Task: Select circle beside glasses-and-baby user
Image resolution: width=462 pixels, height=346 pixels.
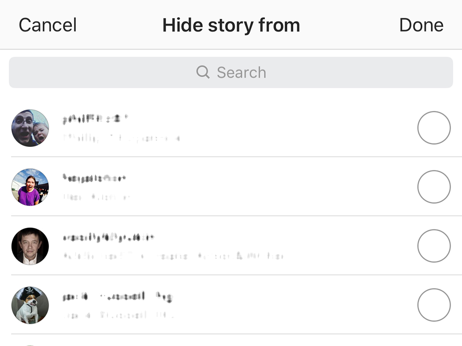Action: (434, 128)
